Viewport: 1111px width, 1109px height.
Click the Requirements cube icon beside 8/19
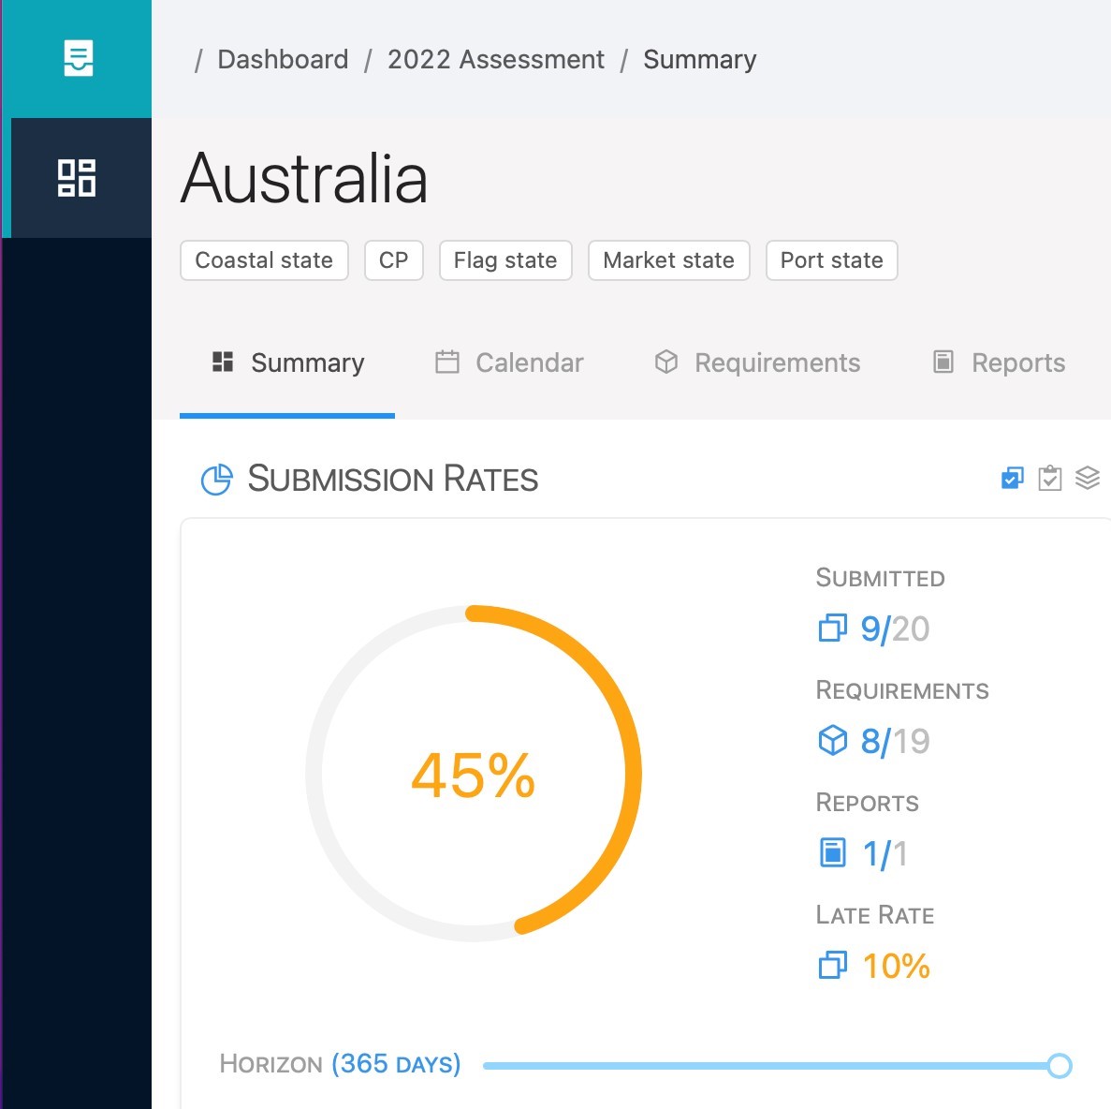[x=832, y=741]
